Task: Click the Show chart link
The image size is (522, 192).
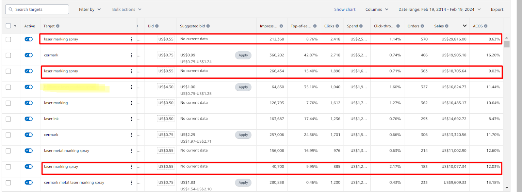Action: click(345, 9)
